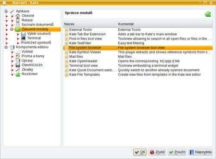The image size is (216, 159).
Task: Select 'Adds a tab bar to Kate's main window'
Action: click(x=147, y=34)
